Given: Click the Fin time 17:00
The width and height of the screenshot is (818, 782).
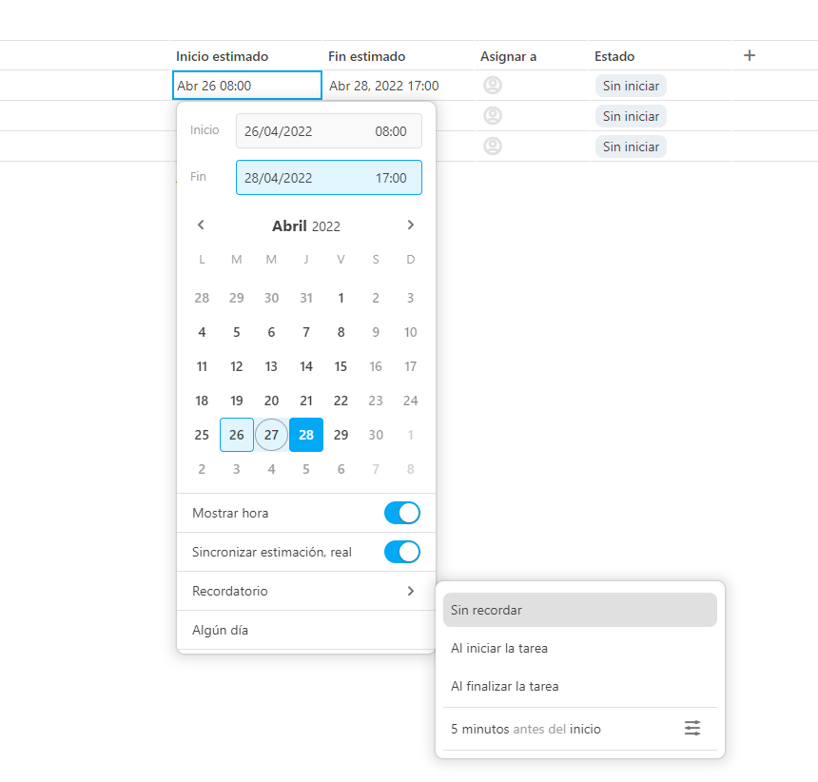Looking at the screenshot, I should click(391, 178).
